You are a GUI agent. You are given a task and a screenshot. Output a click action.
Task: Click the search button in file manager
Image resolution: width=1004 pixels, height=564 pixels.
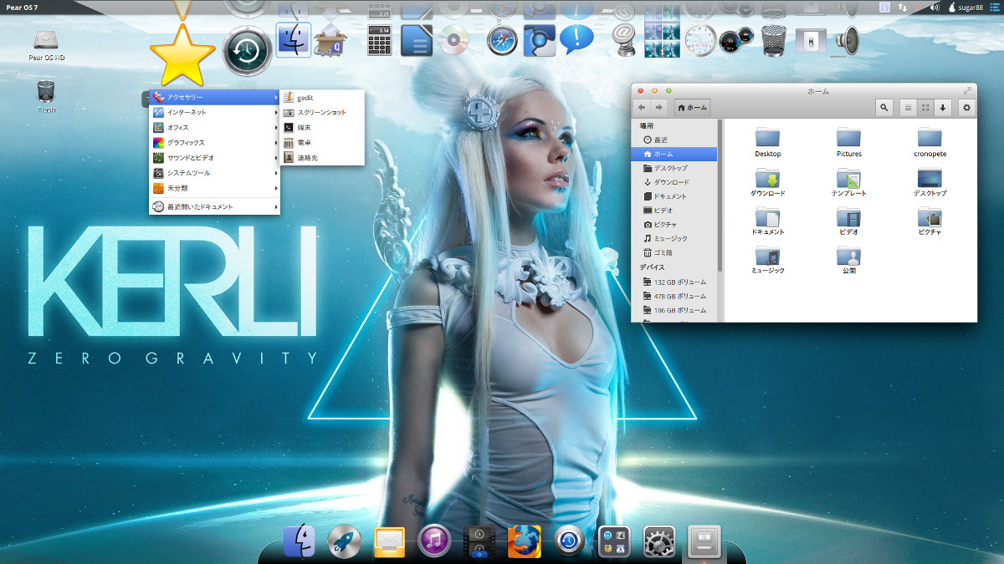[x=884, y=107]
